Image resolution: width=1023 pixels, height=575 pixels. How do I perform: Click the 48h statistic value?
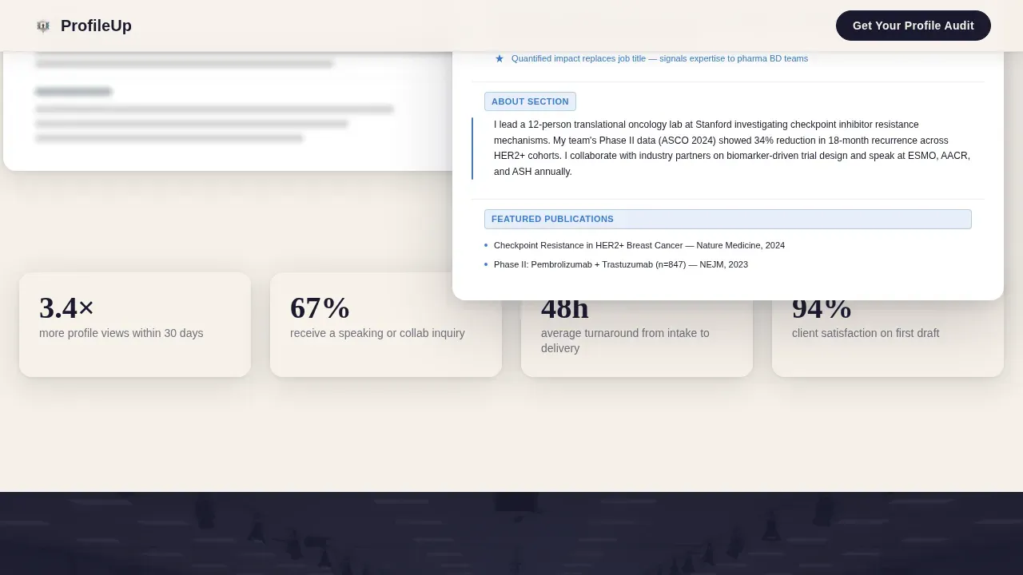click(x=564, y=310)
